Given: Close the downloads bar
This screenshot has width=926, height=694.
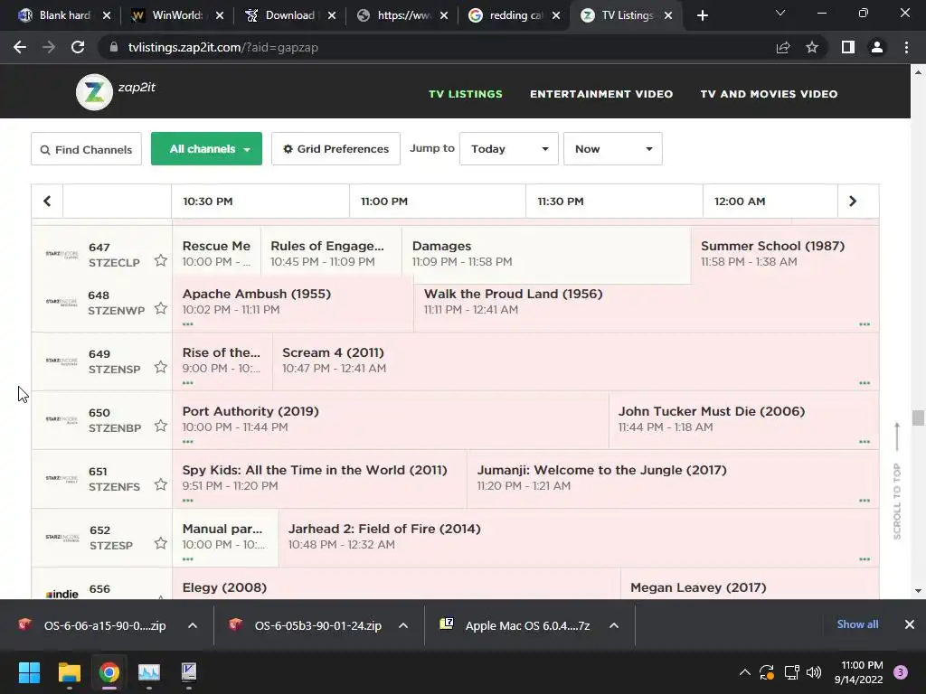Looking at the screenshot, I should tap(910, 624).
